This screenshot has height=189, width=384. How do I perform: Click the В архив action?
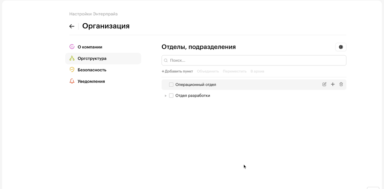pyautogui.click(x=257, y=71)
